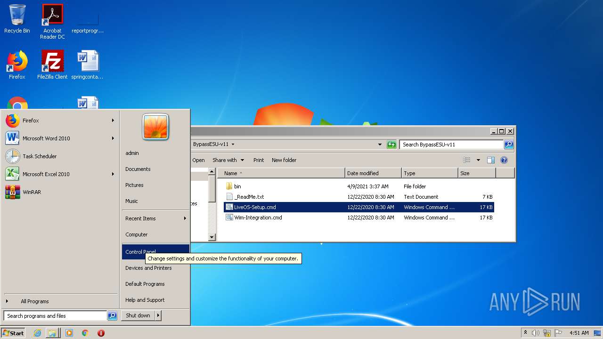
Task: Open the Firefox desktop shortcut
Action: [x=17, y=65]
